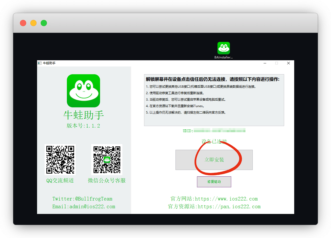Click the red macOS close dot
Screen dimensions: 331x238
[23, 23]
